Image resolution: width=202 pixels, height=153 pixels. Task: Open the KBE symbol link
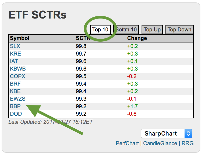click(15, 91)
